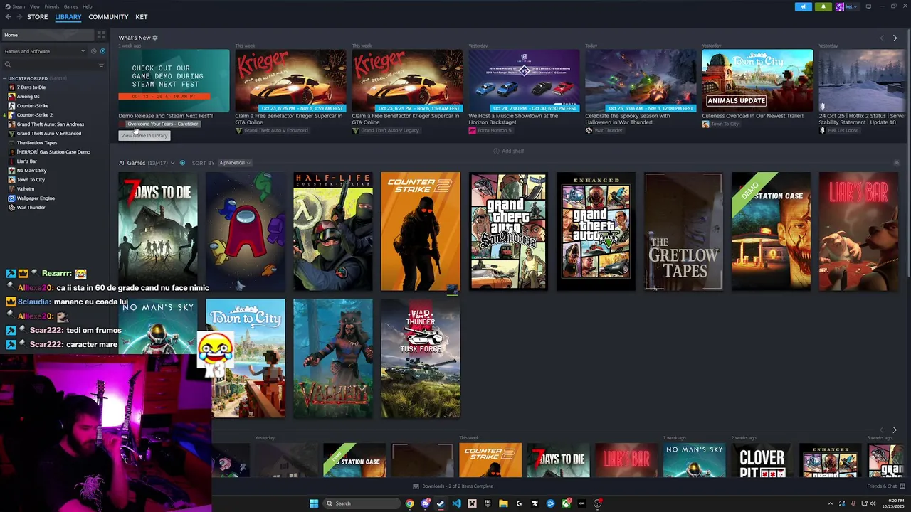The width and height of the screenshot is (911, 512).
Task: Open File Explorer from the taskbar
Action: point(503,503)
